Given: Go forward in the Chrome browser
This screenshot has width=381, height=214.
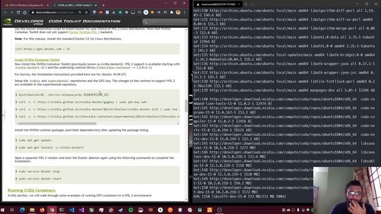Looking at the screenshot, I should 12,12.
